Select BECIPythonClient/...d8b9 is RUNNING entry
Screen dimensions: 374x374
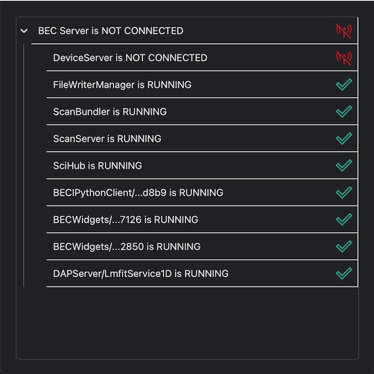click(202, 193)
